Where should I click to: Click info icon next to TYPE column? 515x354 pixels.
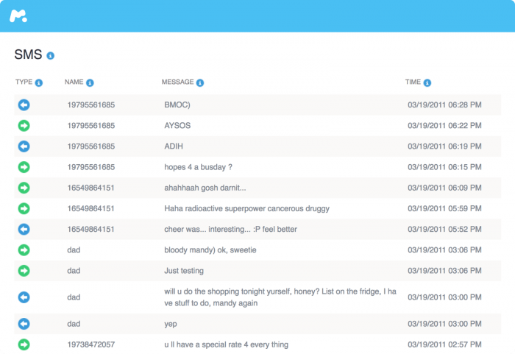tap(39, 83)
